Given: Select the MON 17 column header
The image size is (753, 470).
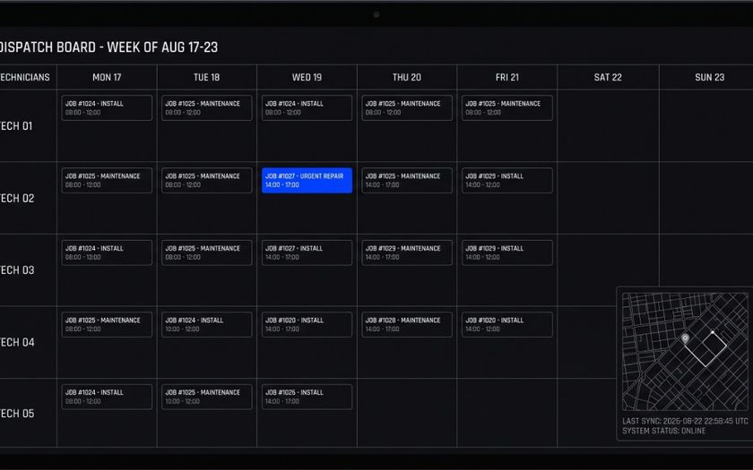Looking at the screenshot, I should point(107,77).
